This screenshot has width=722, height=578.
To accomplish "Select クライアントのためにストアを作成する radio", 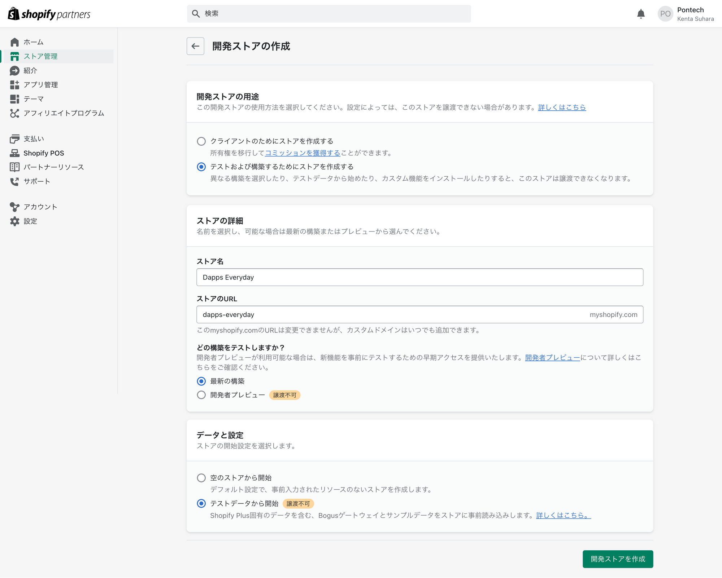I will (x=201, y=141).
